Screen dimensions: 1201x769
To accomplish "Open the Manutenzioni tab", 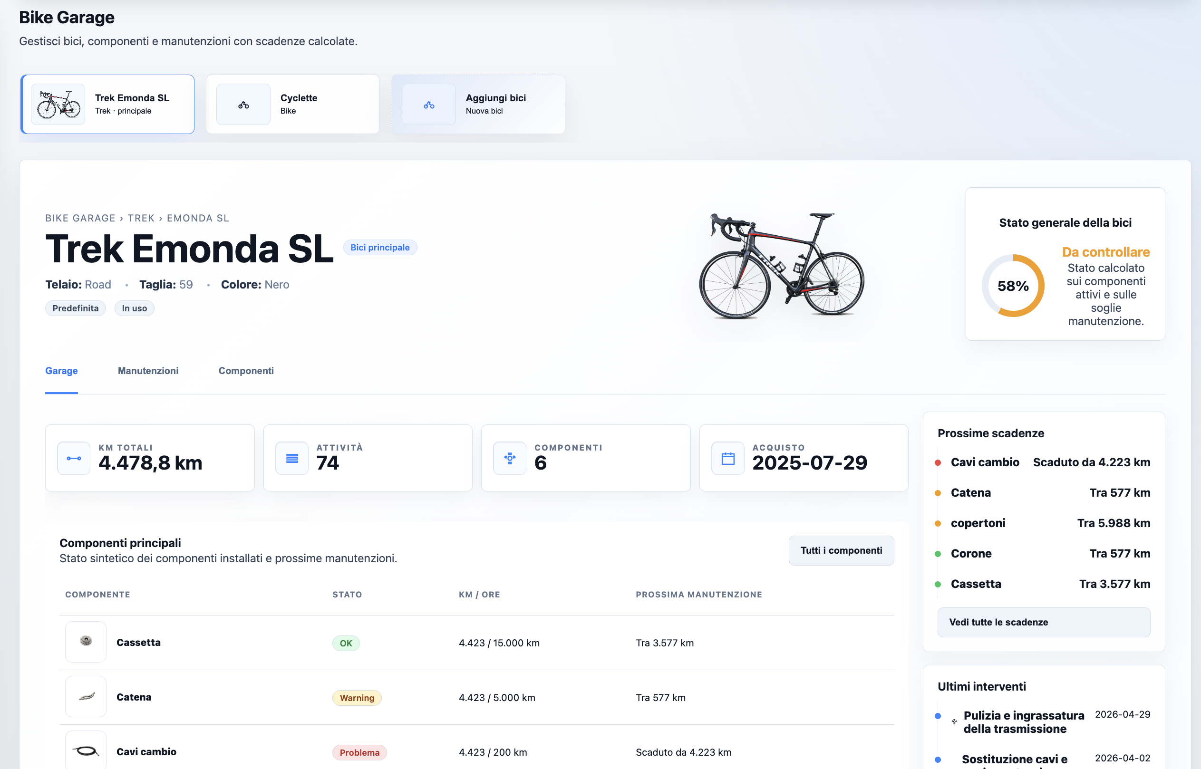I will click(x=148, y=371).
